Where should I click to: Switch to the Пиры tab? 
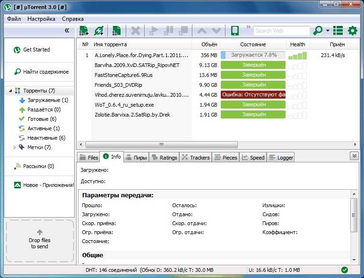(x=136, y=158)
